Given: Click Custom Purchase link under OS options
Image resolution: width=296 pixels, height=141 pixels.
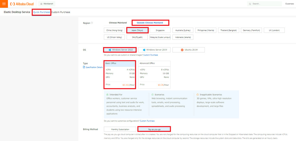Looking at the screenshot, I should [151, 55].
